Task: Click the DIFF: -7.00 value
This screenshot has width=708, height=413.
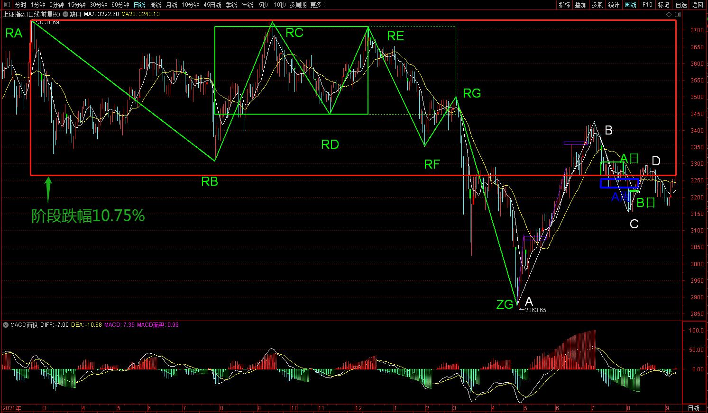Action: (55, 325)
